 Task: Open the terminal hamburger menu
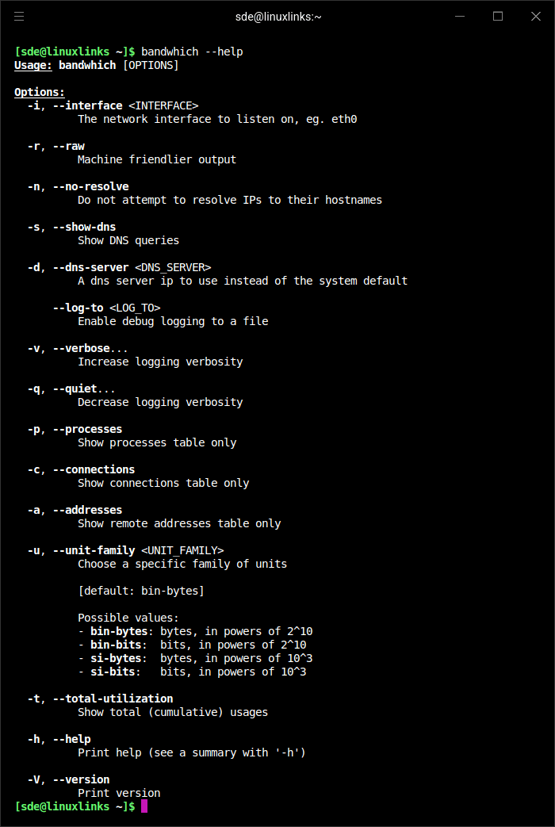click(19, 17)
